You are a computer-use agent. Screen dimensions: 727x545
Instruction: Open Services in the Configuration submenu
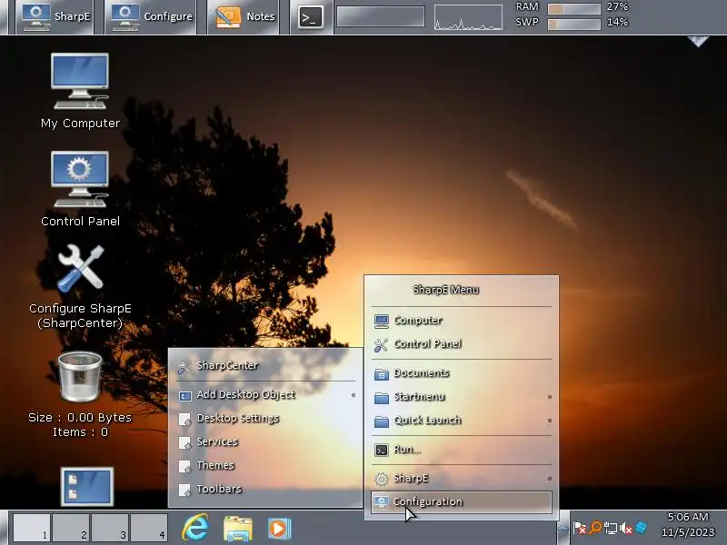pos(265,442)
